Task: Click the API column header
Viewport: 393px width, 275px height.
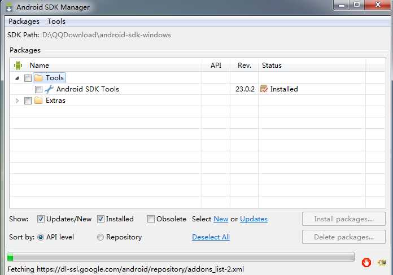Action: (x=216, y=66)
